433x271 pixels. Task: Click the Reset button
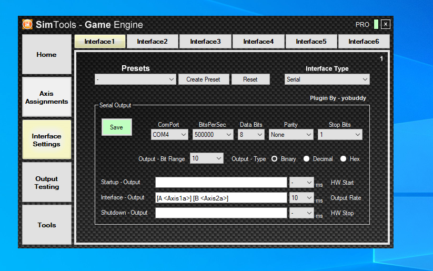coord(250,79)
